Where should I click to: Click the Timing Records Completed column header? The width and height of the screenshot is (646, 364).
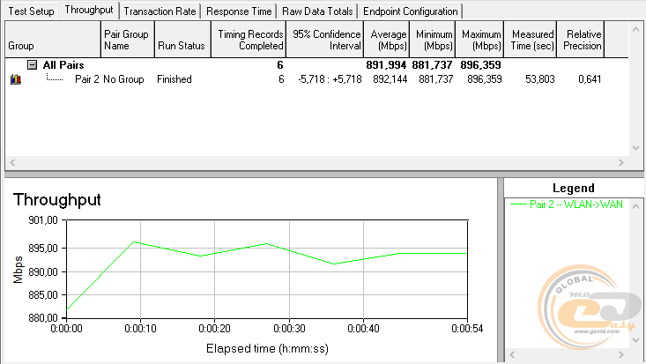pyautogui.click(x=249, y=40)
